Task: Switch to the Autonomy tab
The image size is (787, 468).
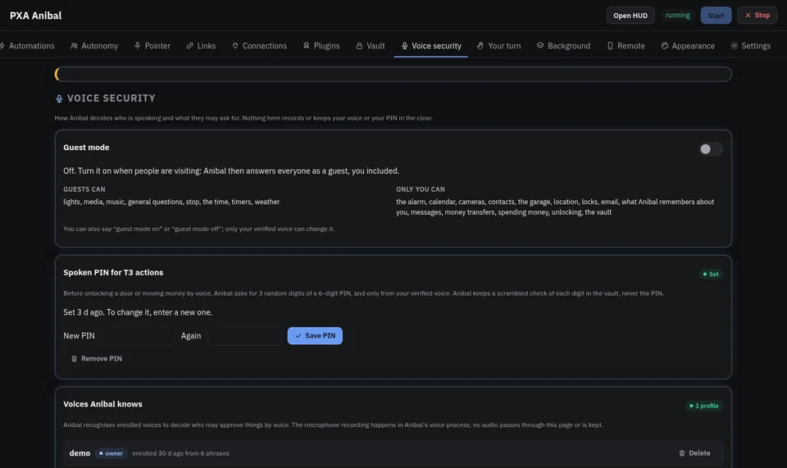Action: [94, 46]
